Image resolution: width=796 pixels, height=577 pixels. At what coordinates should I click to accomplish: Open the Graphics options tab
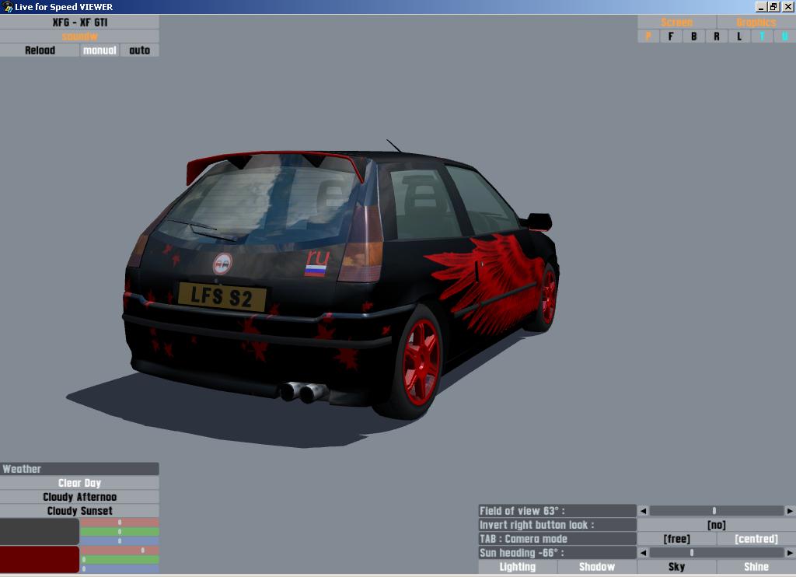pos(756,23)
